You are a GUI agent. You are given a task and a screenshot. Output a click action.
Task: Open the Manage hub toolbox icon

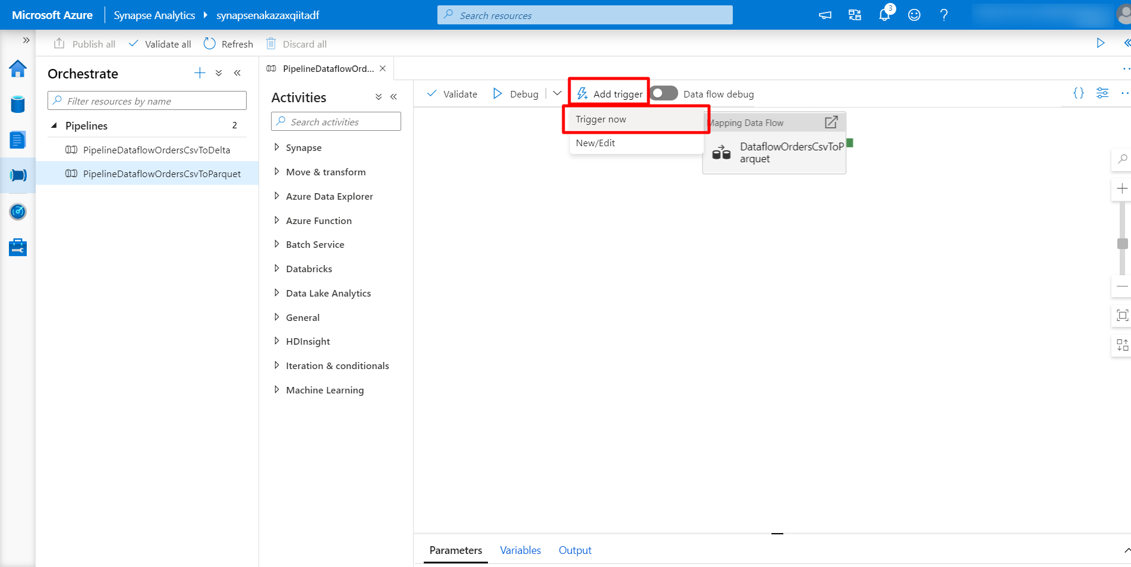pos(18,247)
